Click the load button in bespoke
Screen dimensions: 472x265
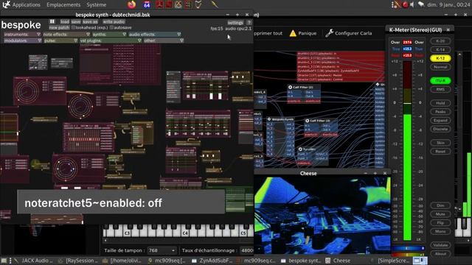(65, 21)
